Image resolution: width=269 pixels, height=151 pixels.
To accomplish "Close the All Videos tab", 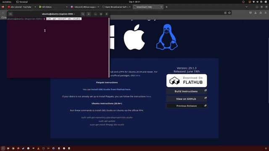I will coord(67,7).
